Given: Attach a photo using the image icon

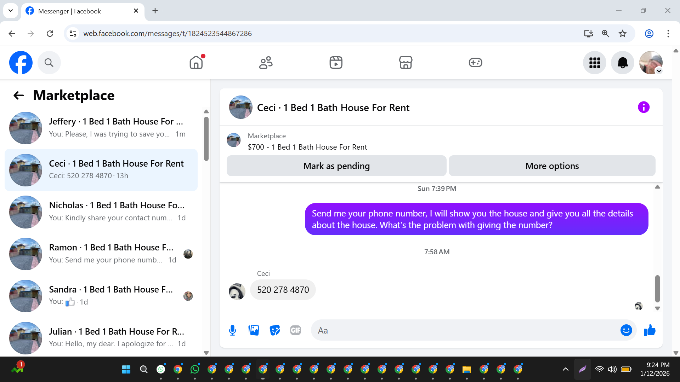Looking at the screenshot, I should [254, 330].
